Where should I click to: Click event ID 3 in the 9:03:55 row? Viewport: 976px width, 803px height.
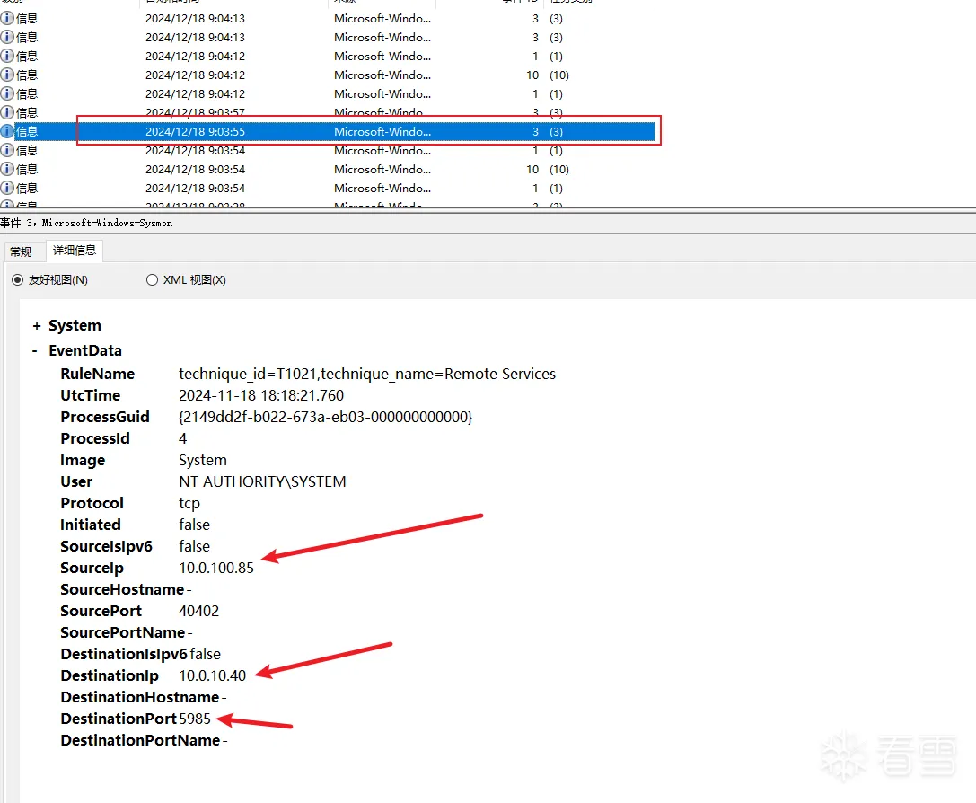[x=535, y=131]
